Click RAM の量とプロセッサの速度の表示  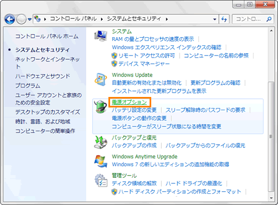pos(153,39)
